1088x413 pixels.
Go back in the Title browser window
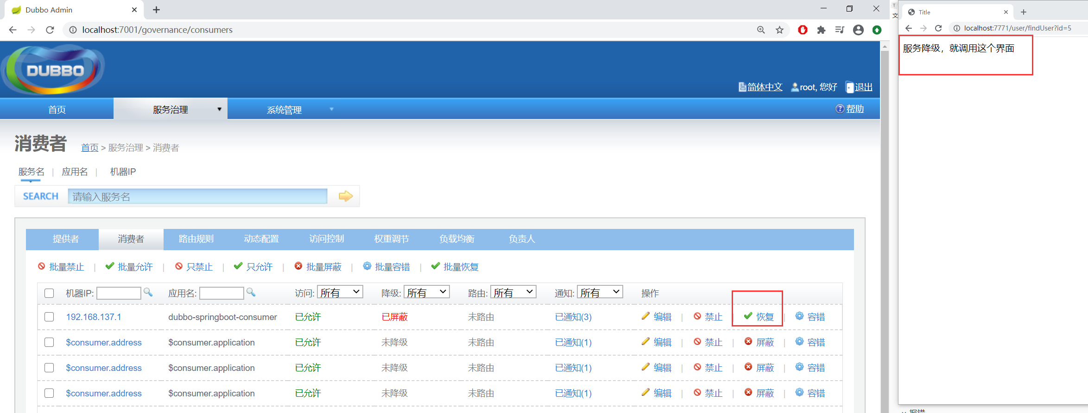[909, 28]
